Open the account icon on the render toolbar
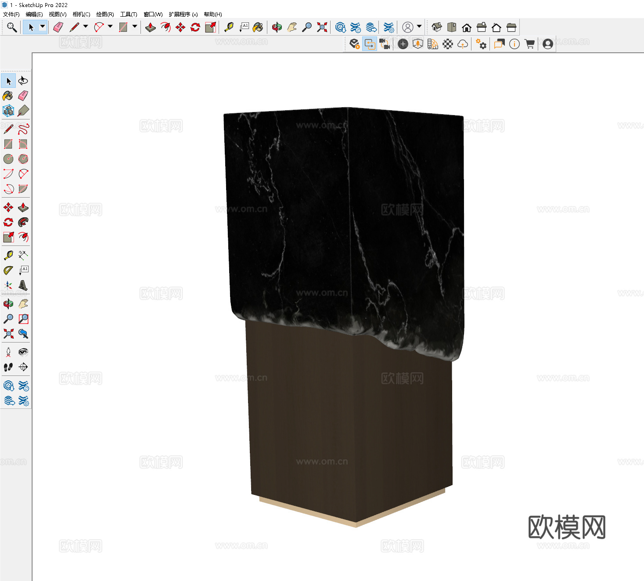The height and width of the screenshot is (581, 644). 548,44
